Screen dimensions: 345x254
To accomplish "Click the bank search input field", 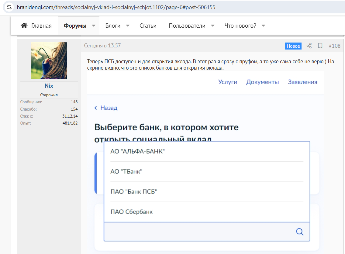I will (207, 232).
